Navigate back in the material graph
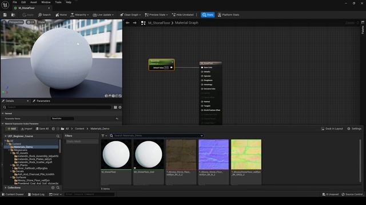This screenshot has height=205, width=366. point(128,23)
